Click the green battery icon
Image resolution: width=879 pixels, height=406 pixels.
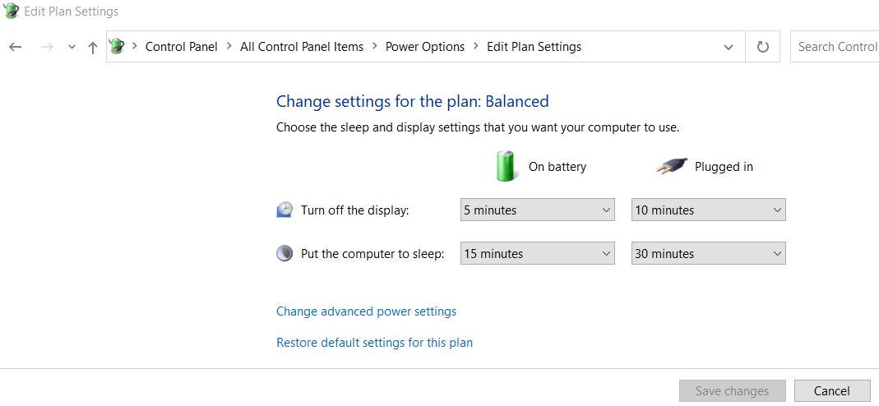click(505, 166)
